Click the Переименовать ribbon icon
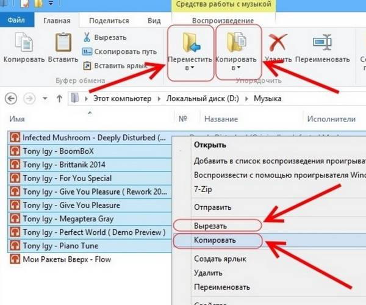The width and height of the screenshot is (366, 305). (x=322, y=42)
